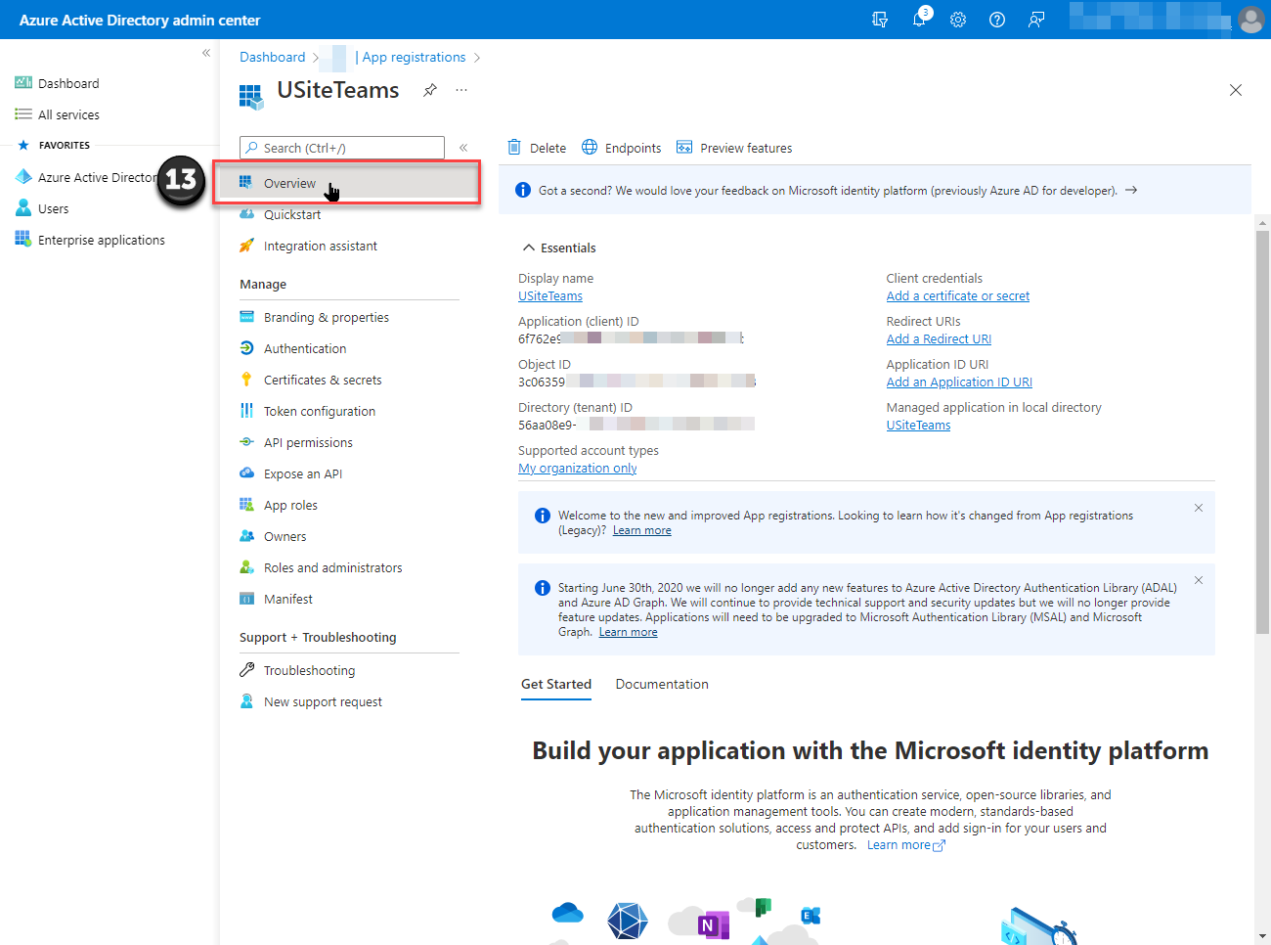Open the user account avatar

pos(1250,20)
